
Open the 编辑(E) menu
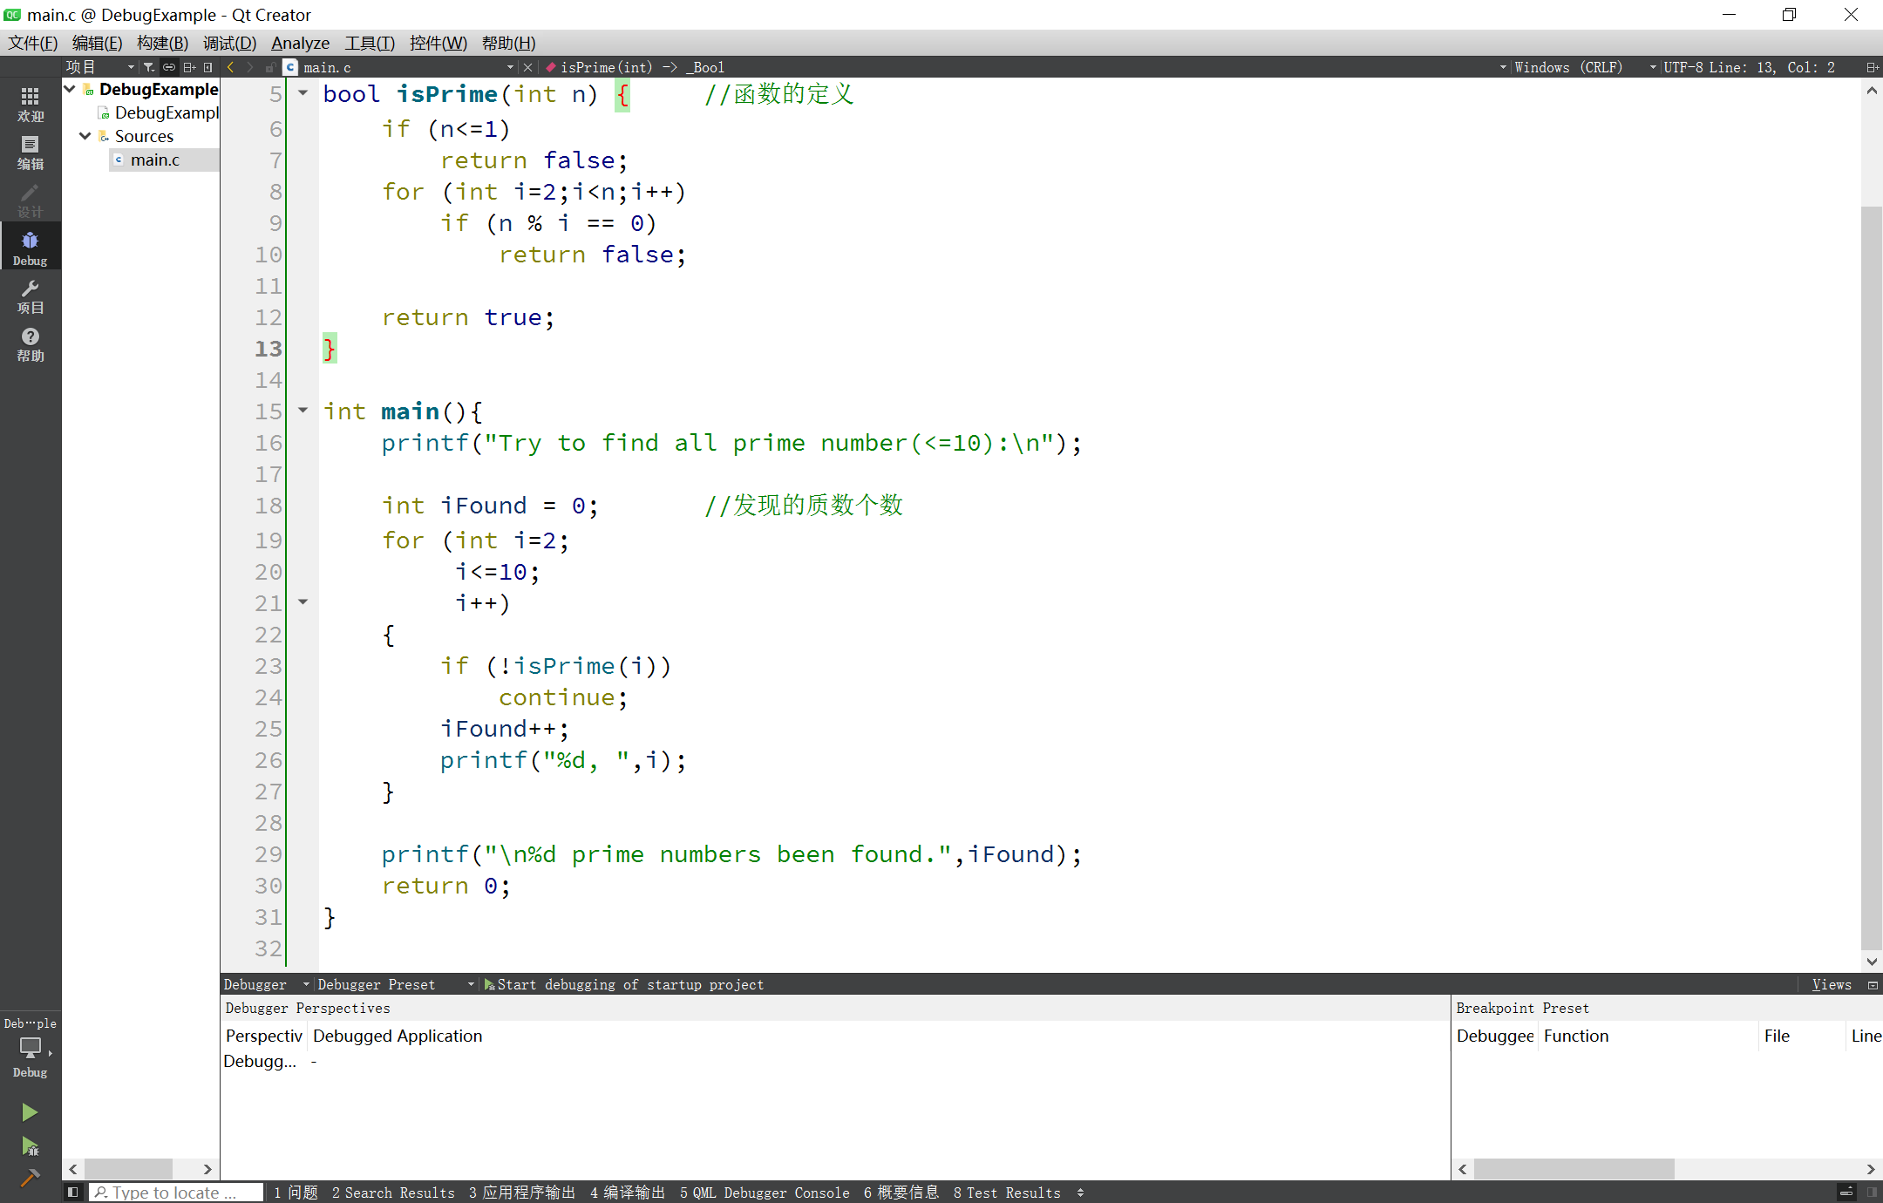click(97, 43)
